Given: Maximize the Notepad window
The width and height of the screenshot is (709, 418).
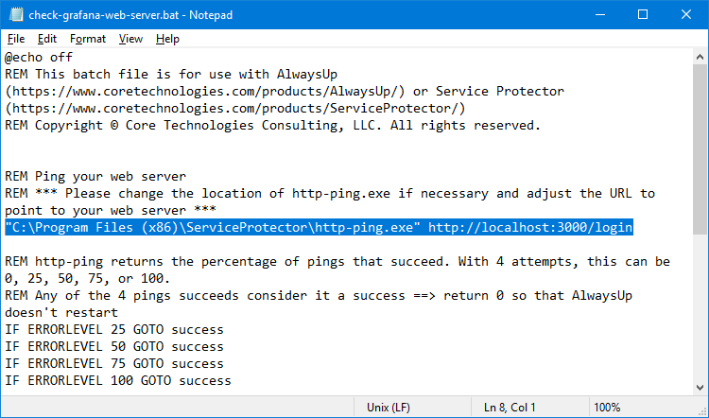Looking at the screenshot, I should point(643,14).
